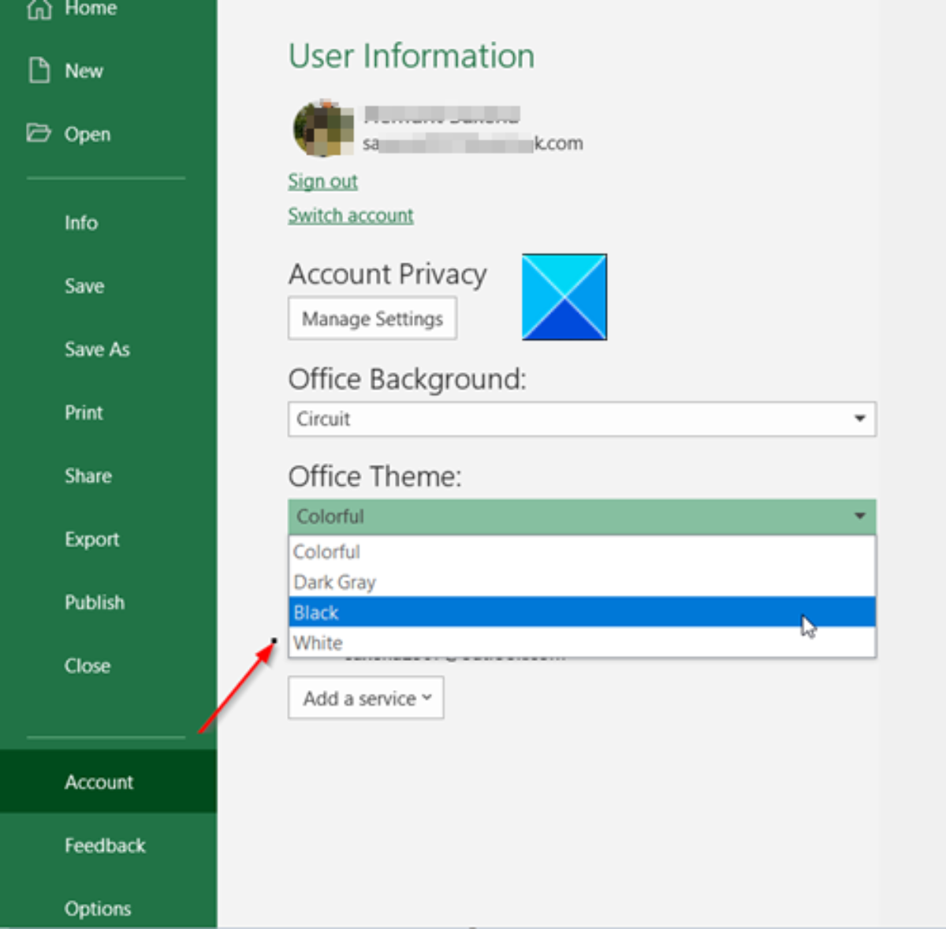Open Options at sidebar bottom

click(x=98, y=908)
